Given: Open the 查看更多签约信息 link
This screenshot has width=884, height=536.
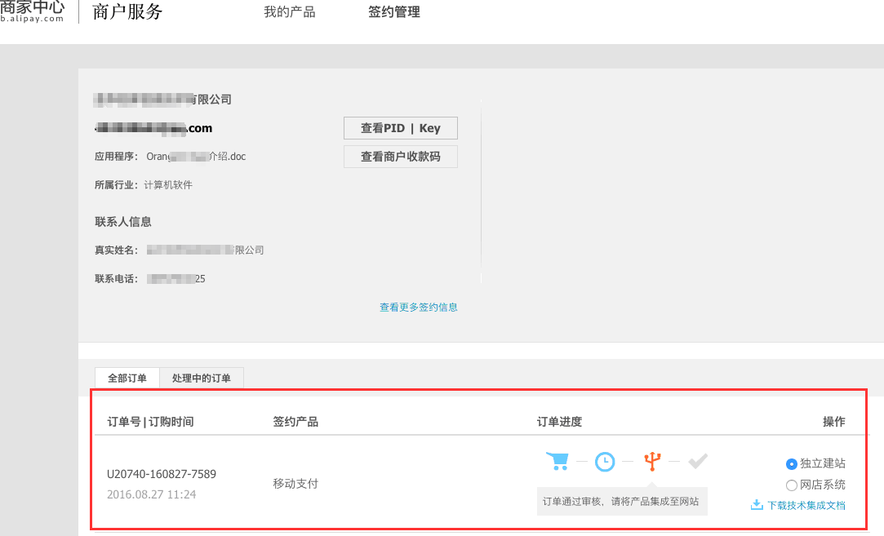Looking at the screenshot, I should point(418,308).
